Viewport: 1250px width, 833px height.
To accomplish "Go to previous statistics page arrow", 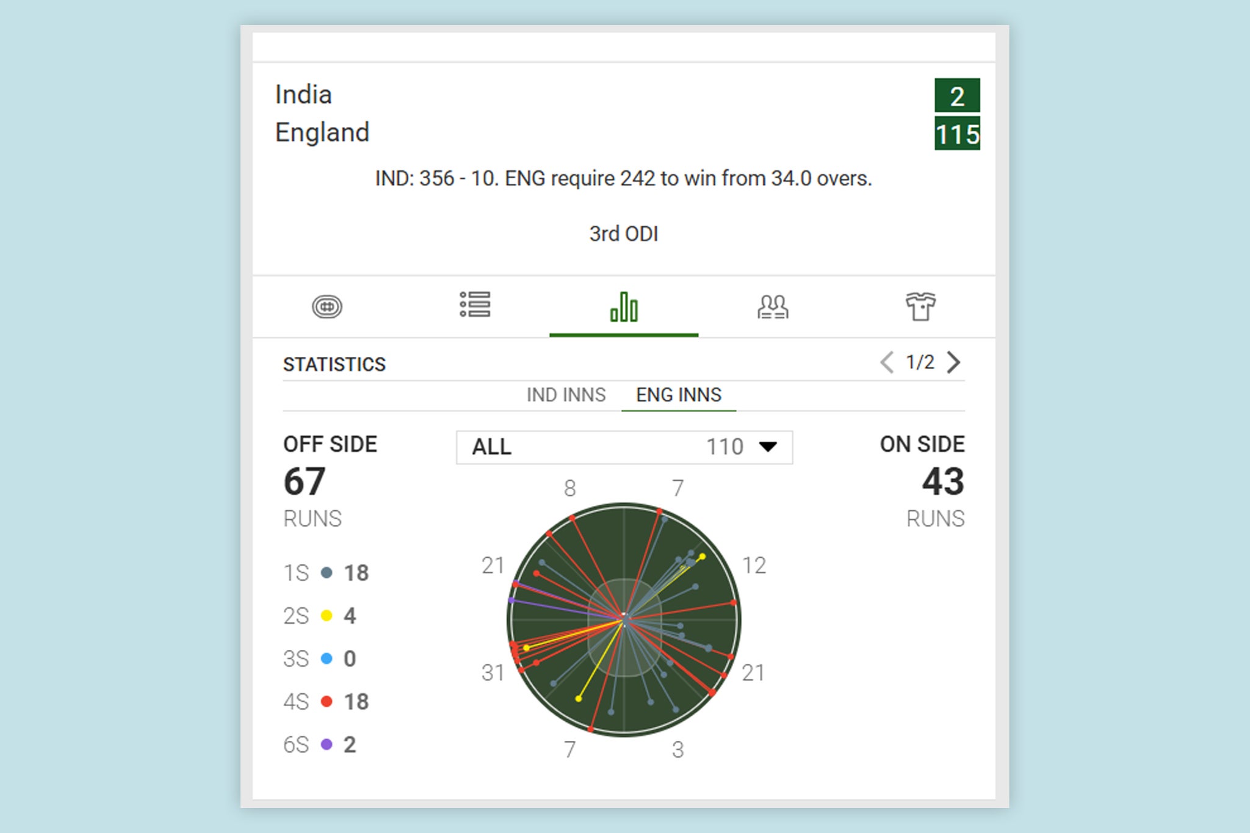I will tap(887, 362).
